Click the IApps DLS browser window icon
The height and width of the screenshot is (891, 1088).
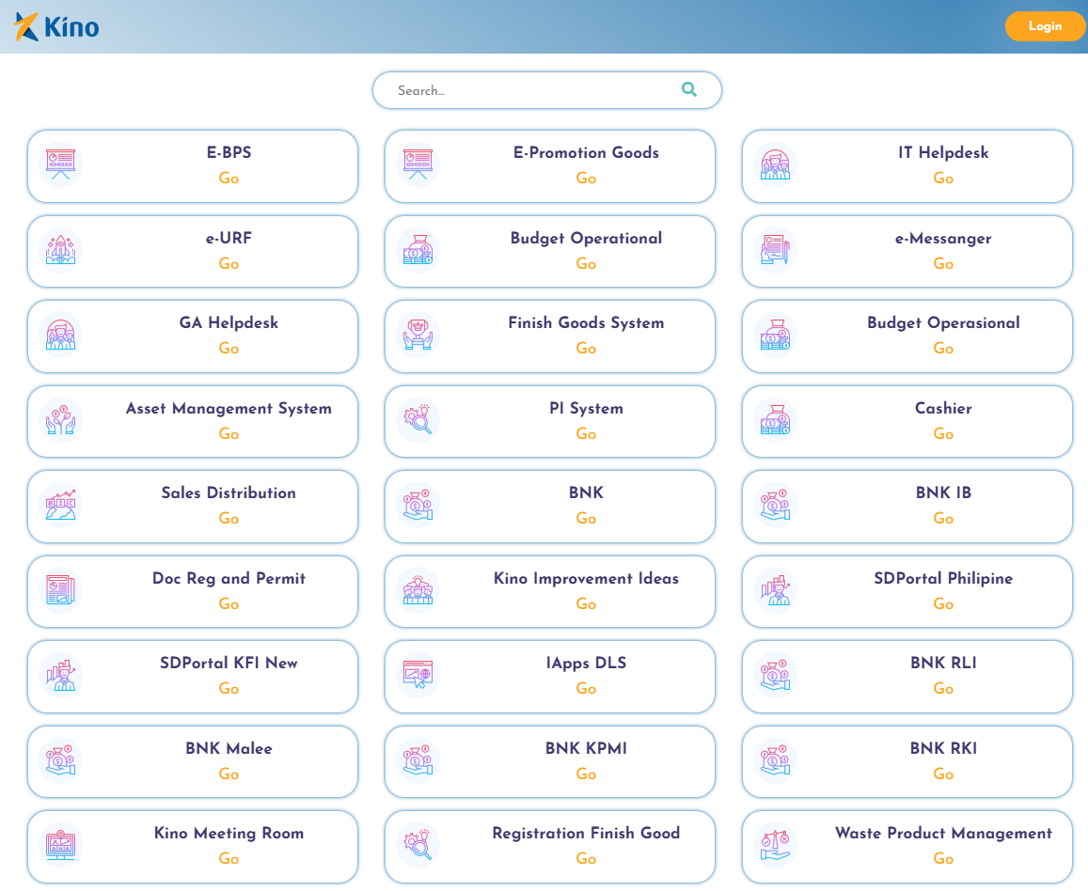pos(418,675)
